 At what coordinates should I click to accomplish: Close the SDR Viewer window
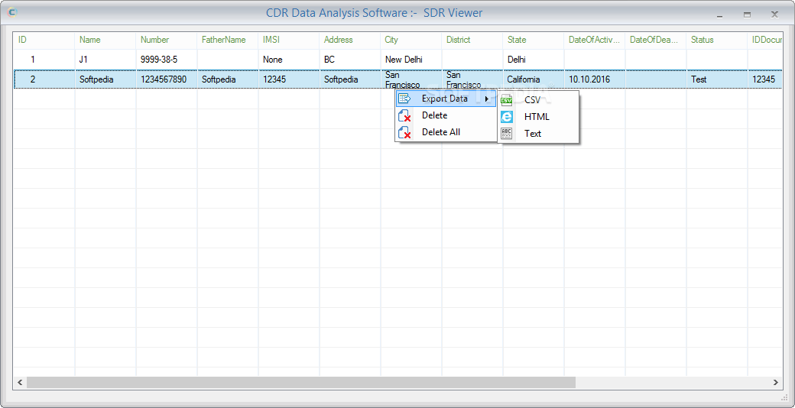[x=774, y=15]
